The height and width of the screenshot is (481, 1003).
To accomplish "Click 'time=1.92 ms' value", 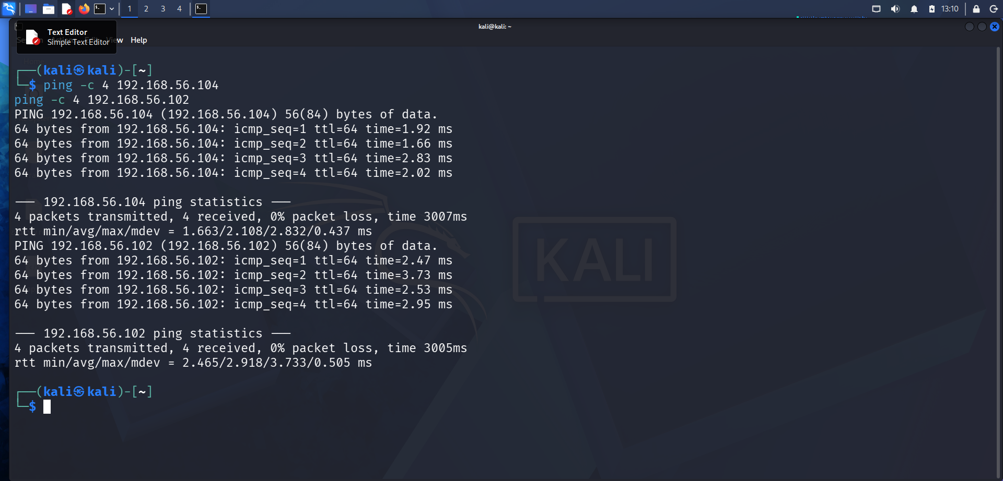I will pyautogui.click(x=409, y=129).
